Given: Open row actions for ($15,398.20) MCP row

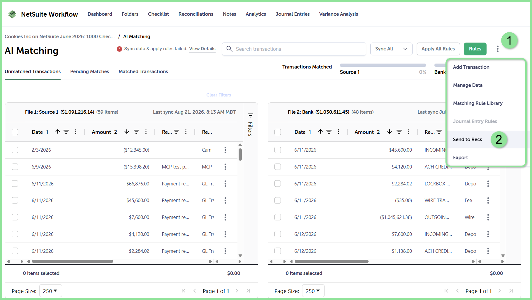Looking at the screenshot, I should click(x=225, y=167).
